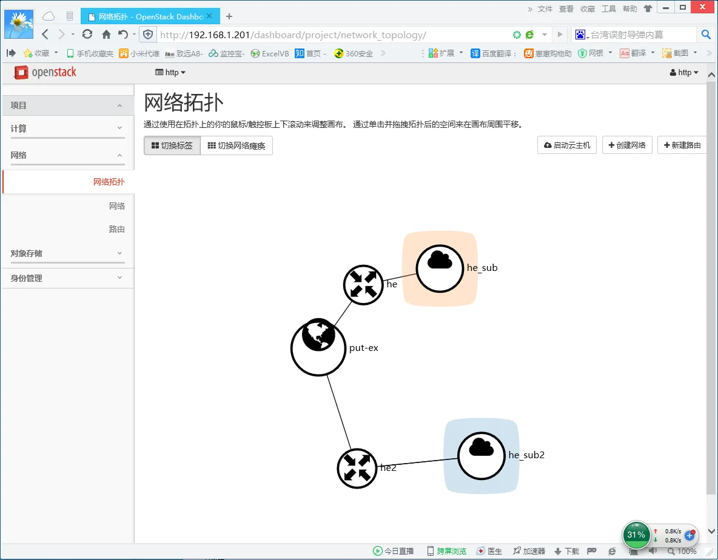The image size is (718, 560).
Task: Toggle 跨屏浏览 in status bar
Action: (x=446, y=552)
